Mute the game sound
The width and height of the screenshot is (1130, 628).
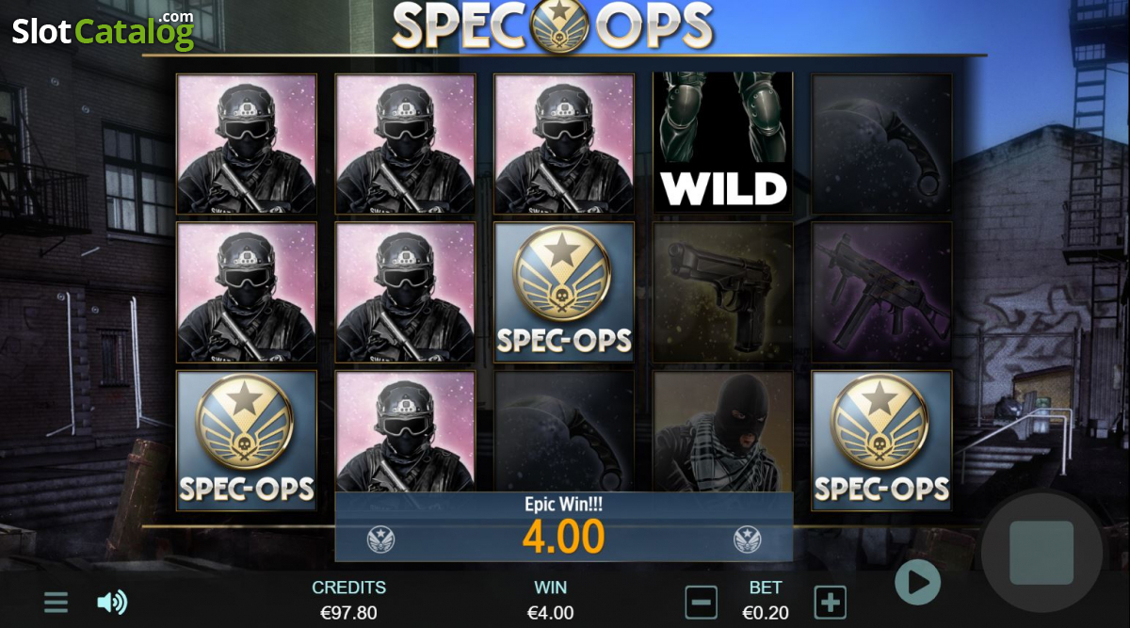click(x=112, y=603)
